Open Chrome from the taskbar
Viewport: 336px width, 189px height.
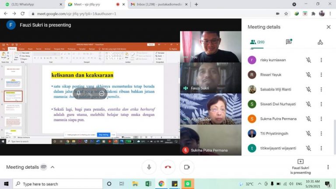pos(161,184)
